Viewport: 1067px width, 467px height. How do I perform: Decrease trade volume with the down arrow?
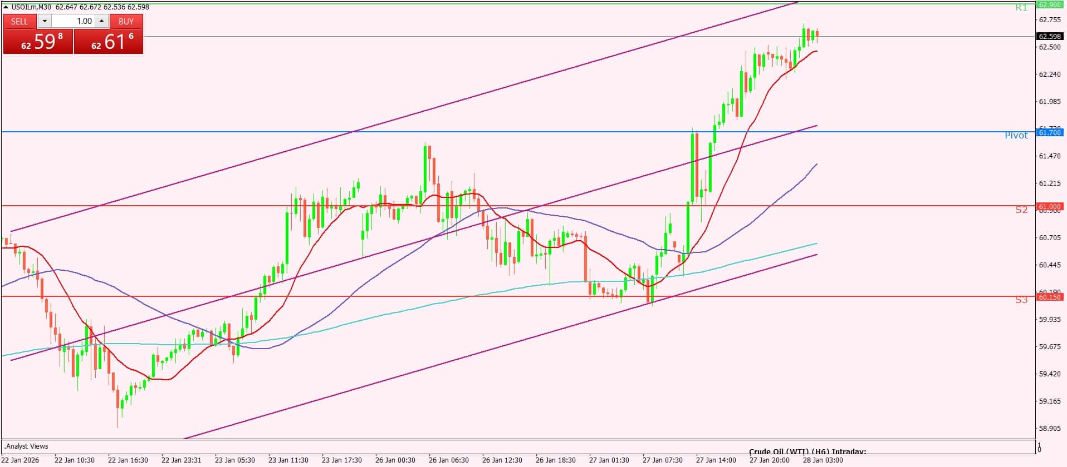click(45, 21)
